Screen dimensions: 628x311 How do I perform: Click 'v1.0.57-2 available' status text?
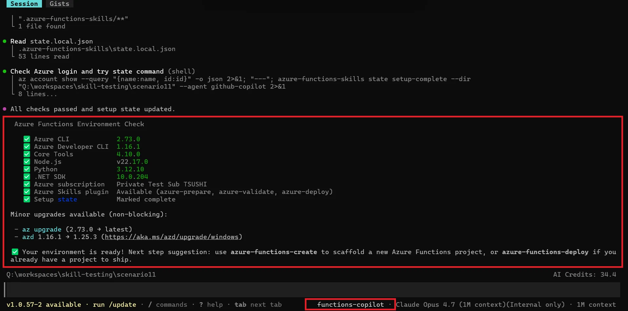coord(44,304)
